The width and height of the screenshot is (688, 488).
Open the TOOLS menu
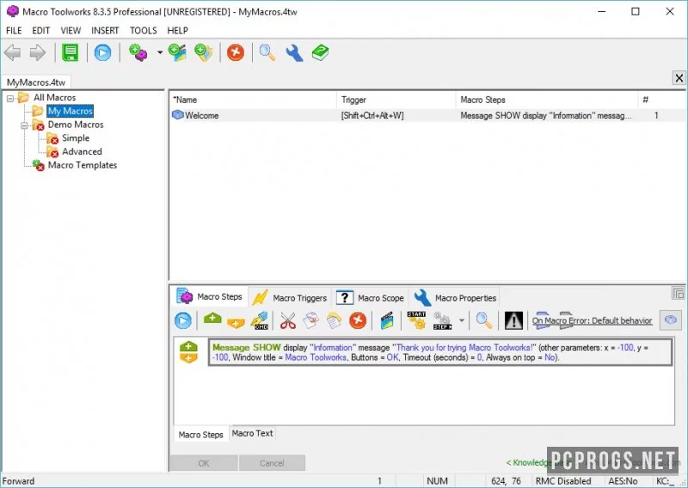point(143,30)
